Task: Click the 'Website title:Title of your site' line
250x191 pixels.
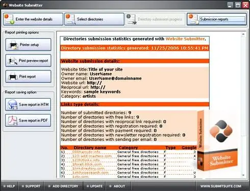Action: (92, 69)
